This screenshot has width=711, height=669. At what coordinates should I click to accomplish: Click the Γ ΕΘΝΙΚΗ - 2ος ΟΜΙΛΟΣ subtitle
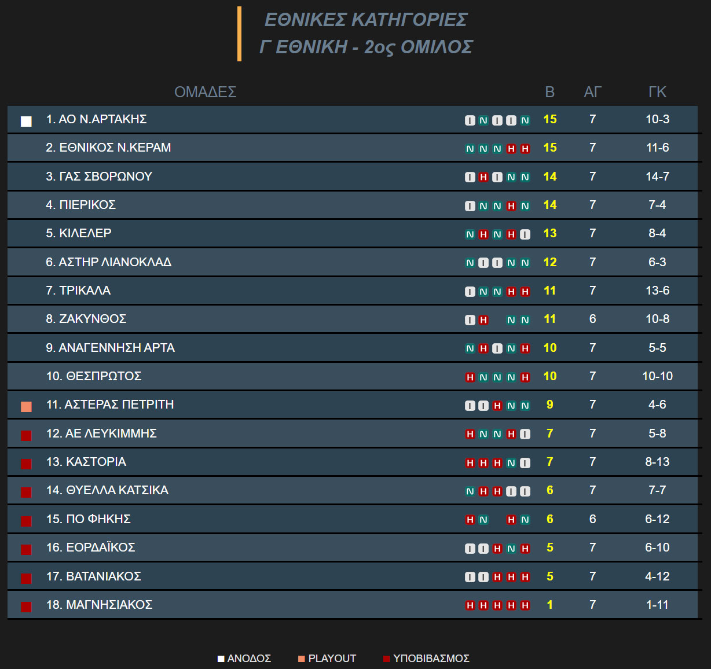coord(366,47)
